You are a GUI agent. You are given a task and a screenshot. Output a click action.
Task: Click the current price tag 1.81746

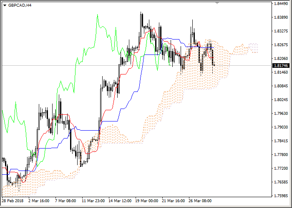[x=281, y=66]
